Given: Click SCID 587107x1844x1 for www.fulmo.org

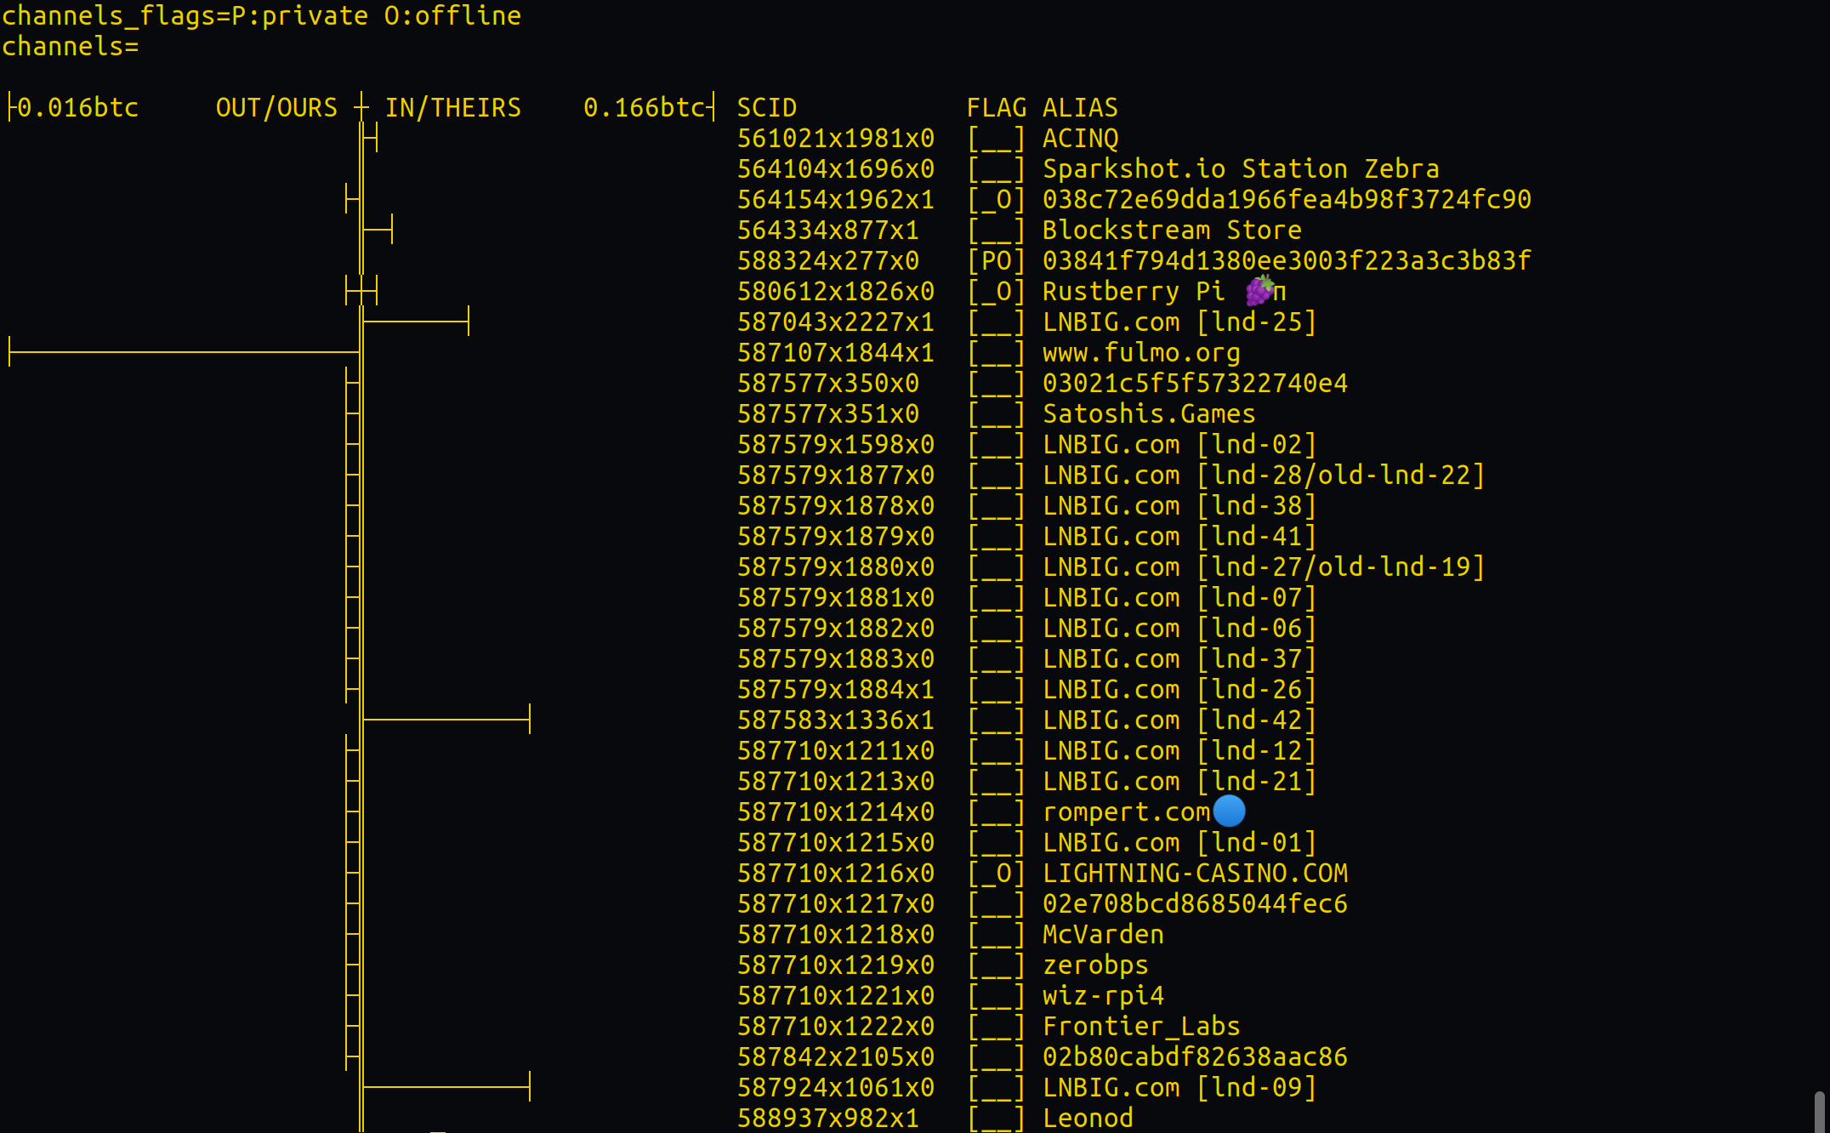Looking at the screenshot, I should pos(835,352).
